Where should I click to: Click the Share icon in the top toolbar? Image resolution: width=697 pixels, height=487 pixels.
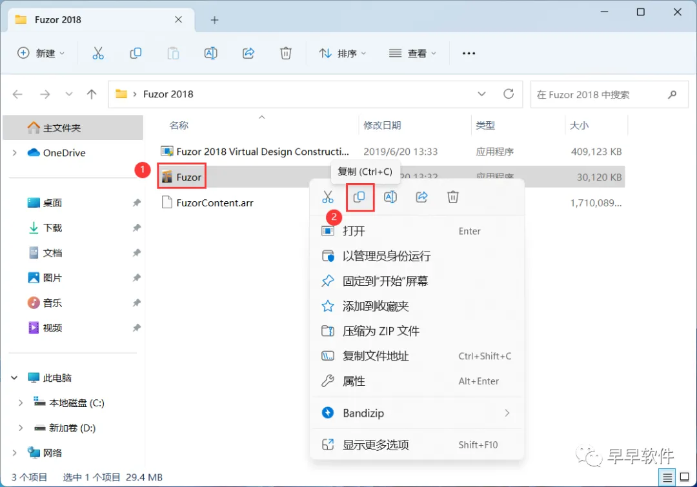(x=248, y=54)
